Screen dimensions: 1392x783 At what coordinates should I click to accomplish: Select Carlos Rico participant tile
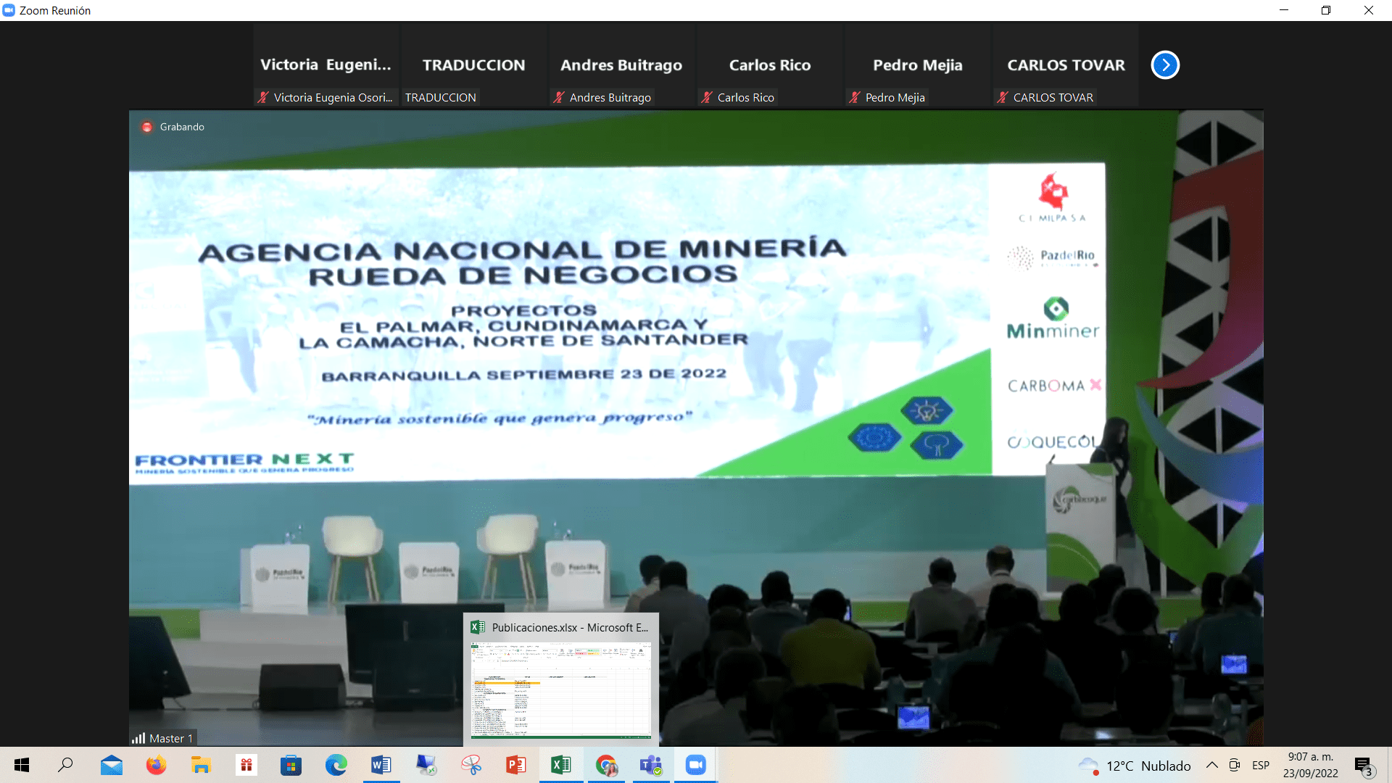[x=770, y=65]
